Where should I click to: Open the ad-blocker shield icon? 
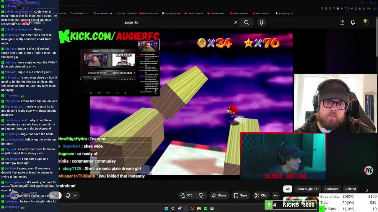pyautogui.click(x=338, y=9)
